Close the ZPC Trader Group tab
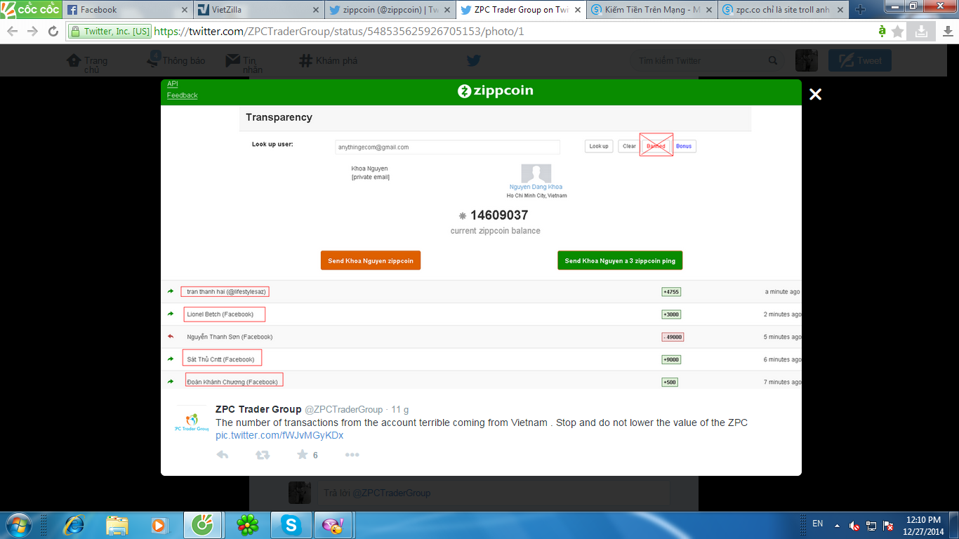The height and width of the screenshot is (539, 959). pos(578,10)
